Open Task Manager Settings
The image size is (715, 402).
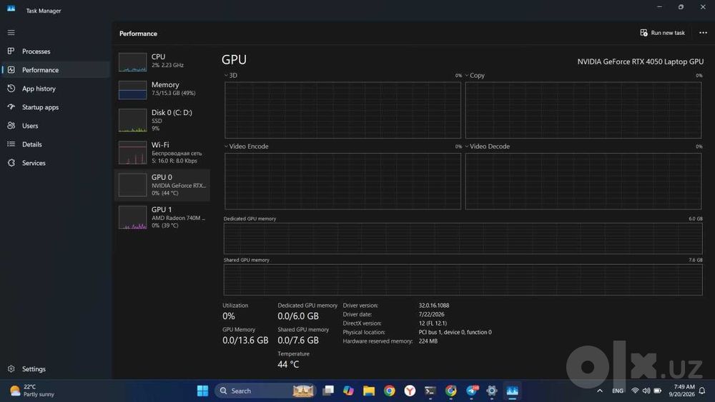pyautogui.click(x=56, y=368)
